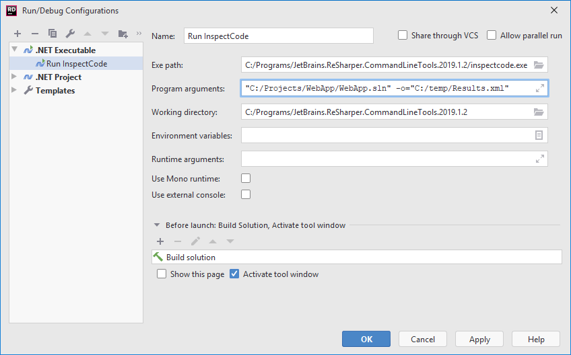This screenshot has height=355, width=571.
Task: Expand the Templates tree node
Action: point(15,90)
